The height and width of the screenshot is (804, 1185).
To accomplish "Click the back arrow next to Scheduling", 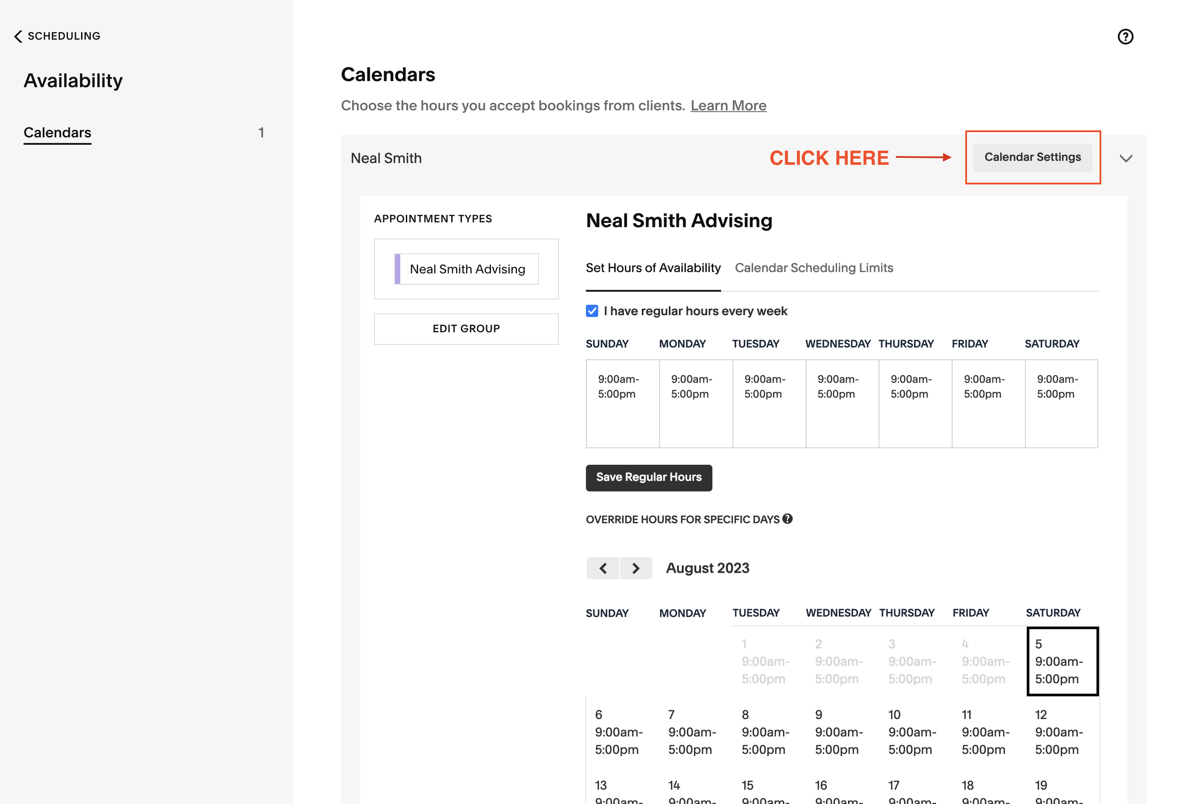I will [18, 36].
